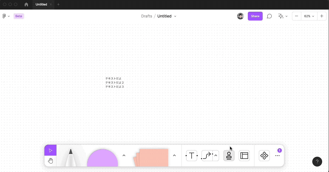Select the Text tool
The width and height of the screenshot is (329, 172).
point(192,156)
